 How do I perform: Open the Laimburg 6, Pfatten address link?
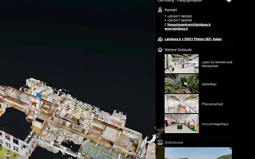coord(193,39)
